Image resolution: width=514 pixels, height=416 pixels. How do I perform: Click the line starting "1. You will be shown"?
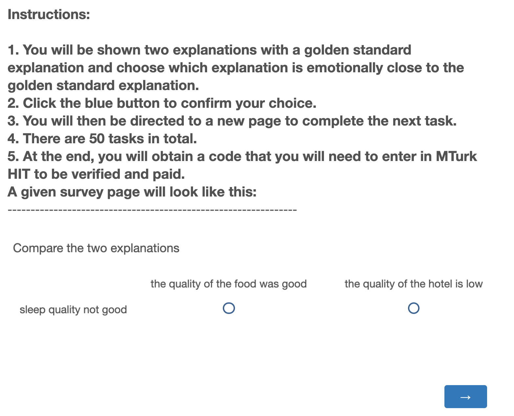pos(209,50)
